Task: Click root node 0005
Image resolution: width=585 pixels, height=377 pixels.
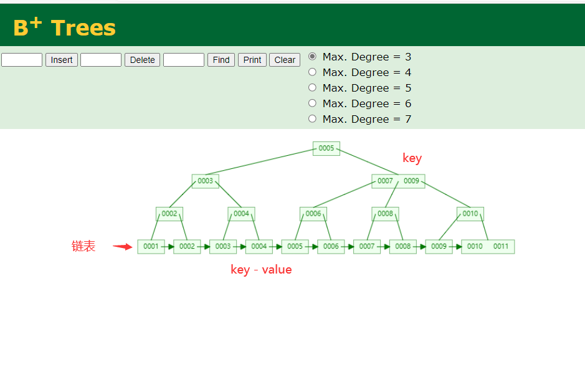Action: click(x=326, y=148)
